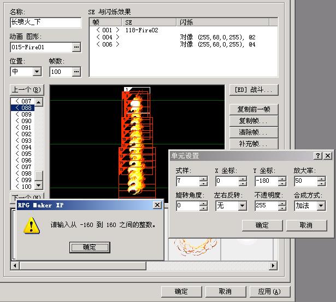
Task: Open the 左右反转 flip dropdown
Action: coord(242,206)
